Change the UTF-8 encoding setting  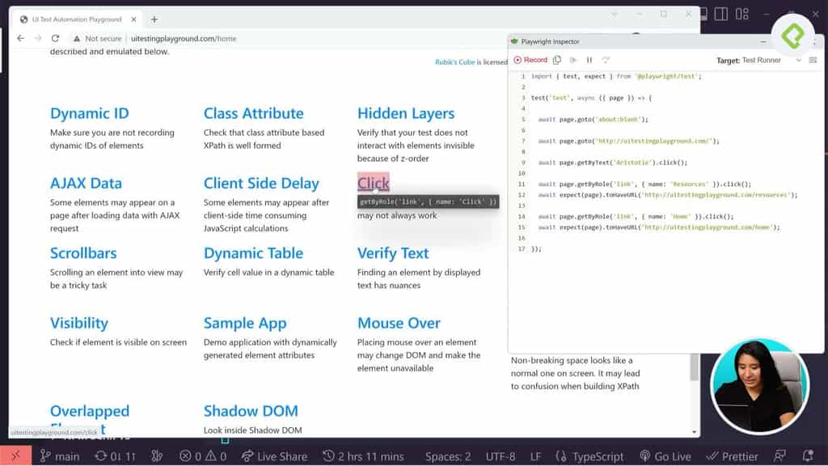[500, 456]
